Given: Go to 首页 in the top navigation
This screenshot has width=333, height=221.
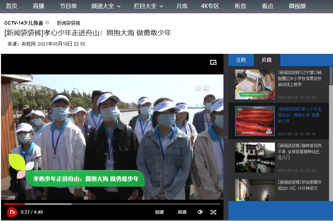Looking at the screenshot, I should pos(12,6).
